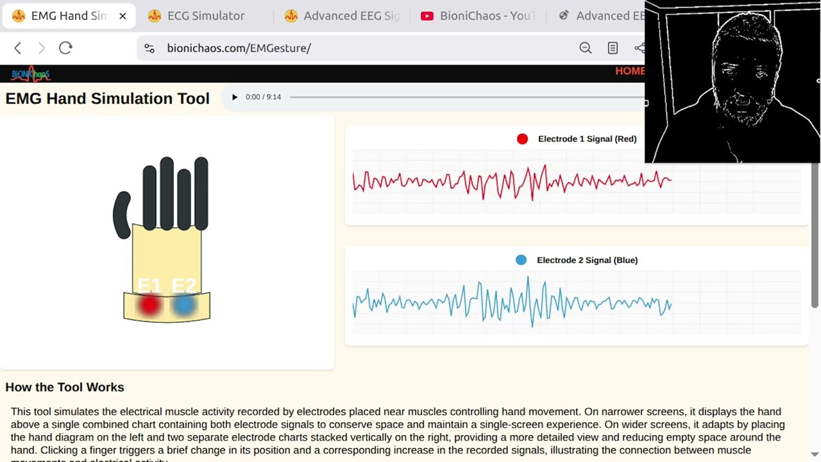
Task: Click the zoom magnifier icon in address bar
Action: coord(586,48)
